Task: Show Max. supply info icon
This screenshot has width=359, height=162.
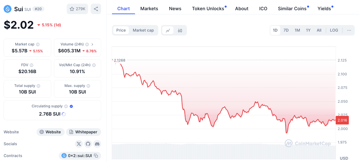Action: (x=88, y=86)
